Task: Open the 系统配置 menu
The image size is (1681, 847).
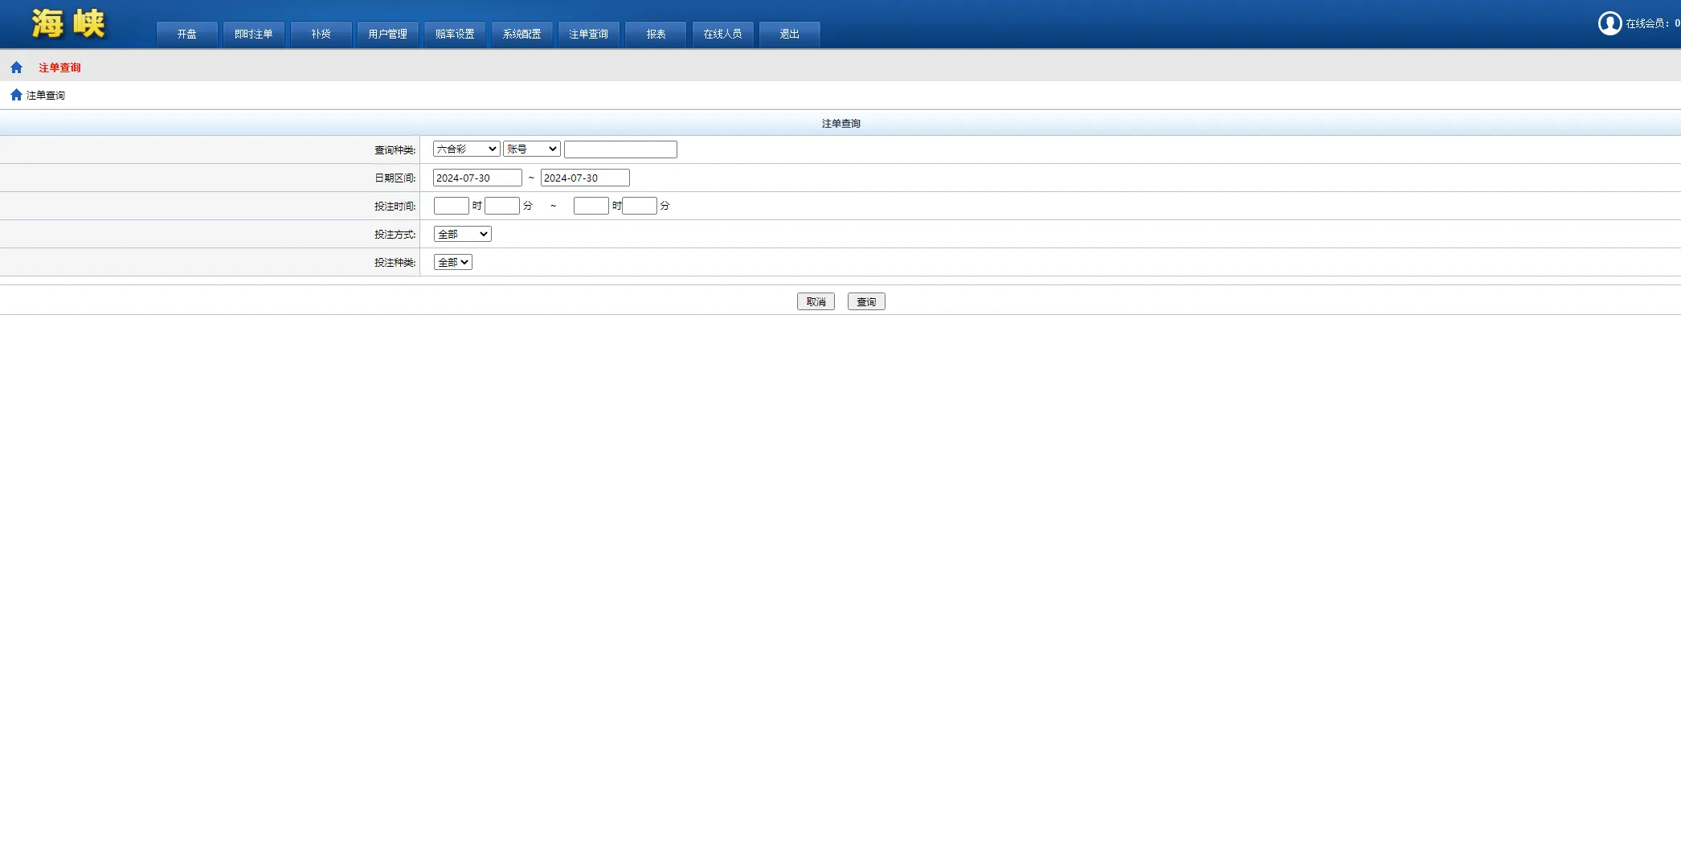Action: pos(521,34)
